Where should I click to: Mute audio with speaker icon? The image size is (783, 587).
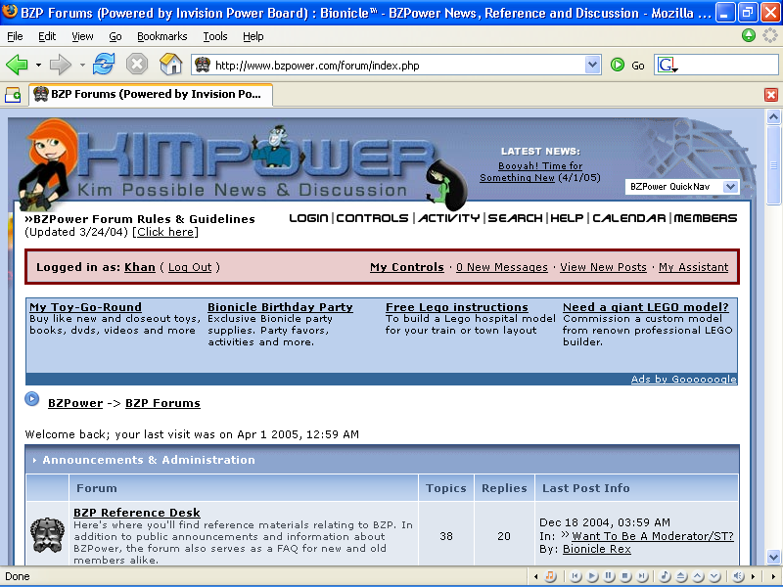[739, 576]
